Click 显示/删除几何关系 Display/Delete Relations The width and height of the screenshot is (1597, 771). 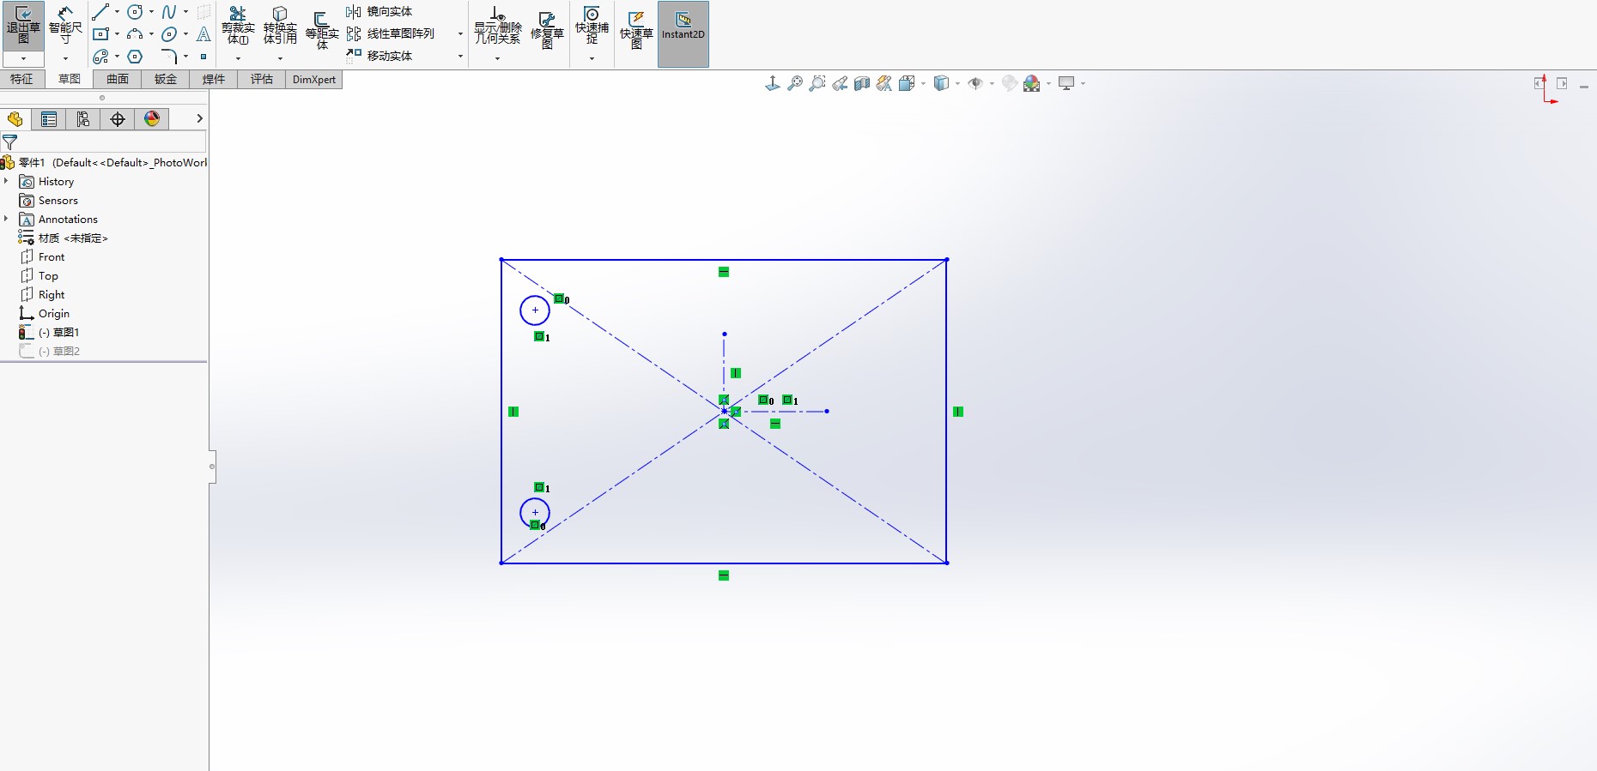pos(498,26)
